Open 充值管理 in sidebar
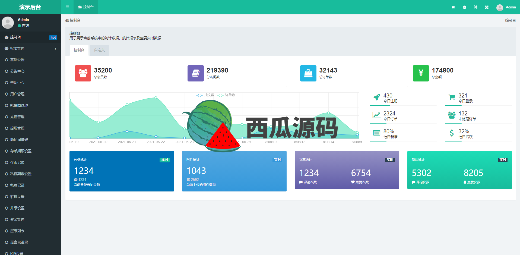The height and width of the screenshot is (255, 520). (31, 117)
